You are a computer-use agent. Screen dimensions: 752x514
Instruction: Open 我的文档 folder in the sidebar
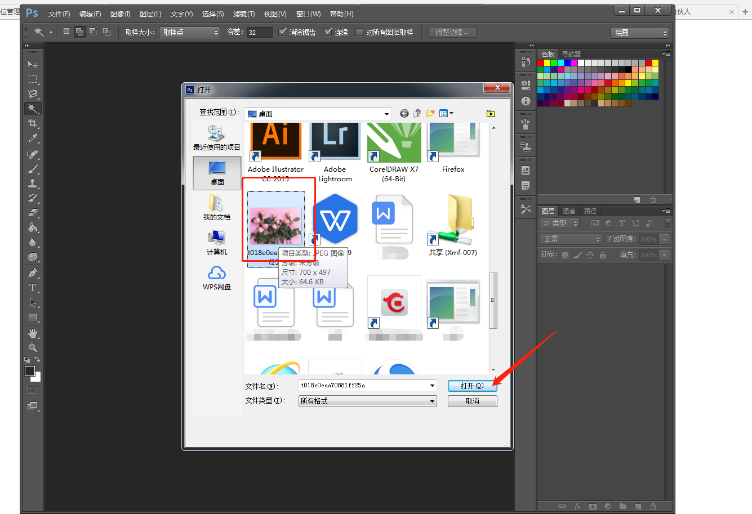click(x=217, y=207)
